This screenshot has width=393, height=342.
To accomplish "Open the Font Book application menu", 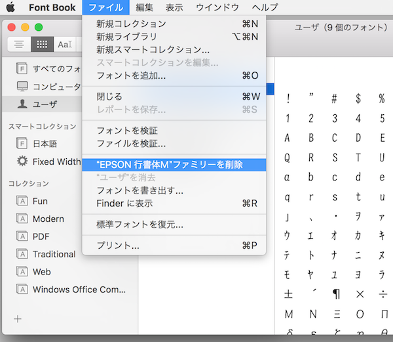I will pos(52,7).
